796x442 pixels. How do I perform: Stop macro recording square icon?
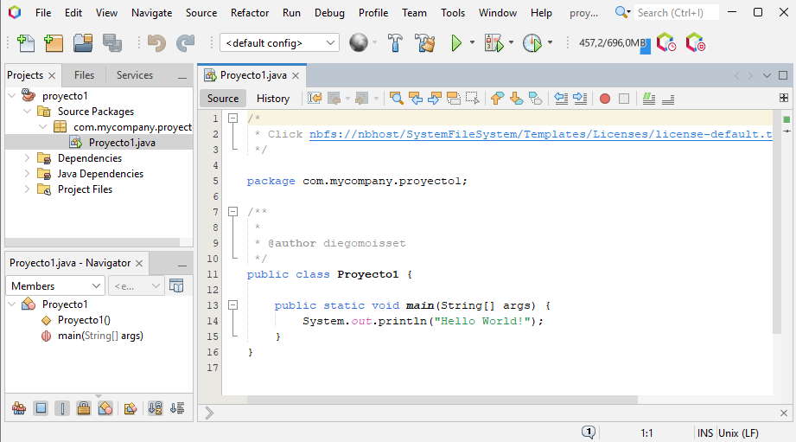(624, 99)
